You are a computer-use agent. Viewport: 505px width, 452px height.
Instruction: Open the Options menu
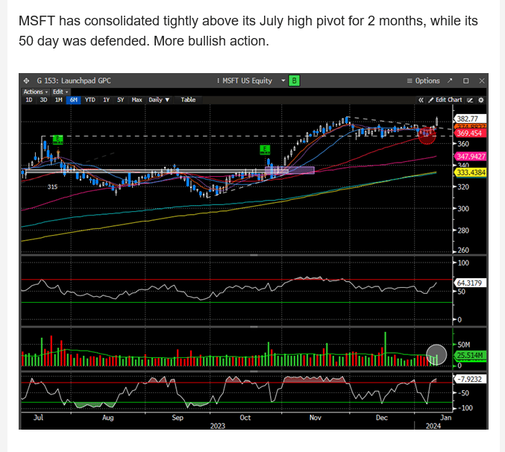coord(423,81)
